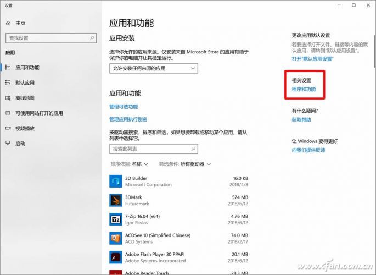Viewport: 376px width, 275px height.
Task: Click the 管理可选功能 link
Action: click(x=124, y=107)
